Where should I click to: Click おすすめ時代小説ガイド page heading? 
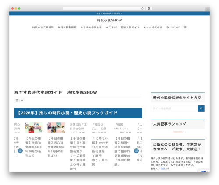pyautogui.click(x=56, y=92)
